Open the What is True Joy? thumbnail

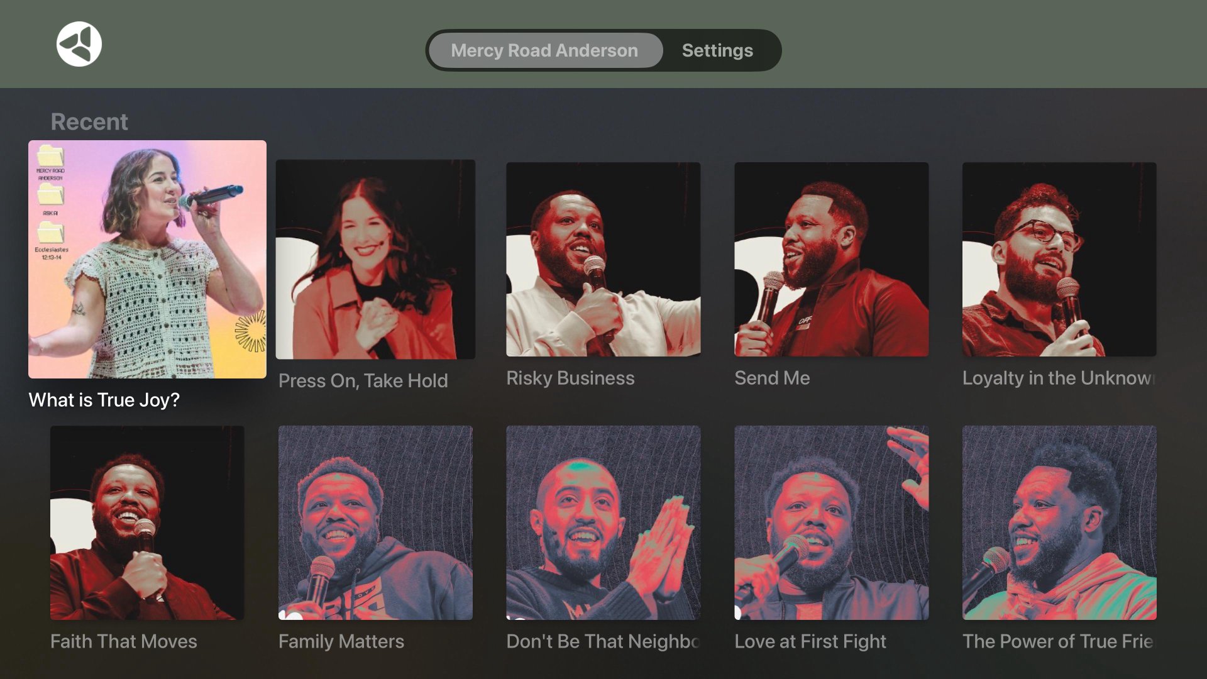pos(147,259)
